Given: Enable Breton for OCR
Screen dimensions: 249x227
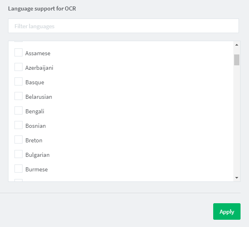Looking at the screenshot, I should click(x=19, y=140).
